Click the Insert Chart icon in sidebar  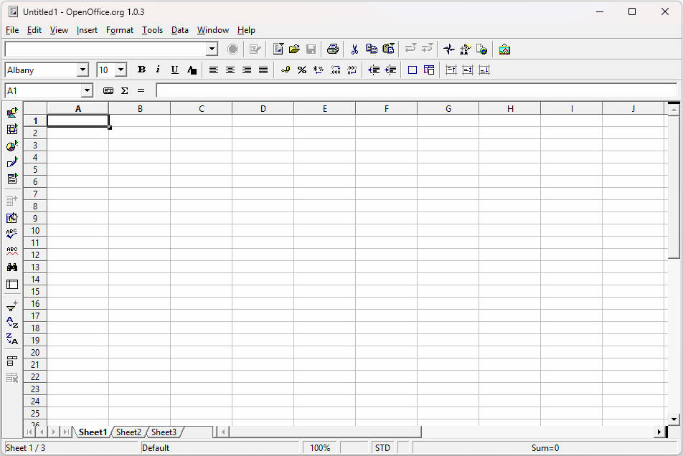[x=12, y=146]
